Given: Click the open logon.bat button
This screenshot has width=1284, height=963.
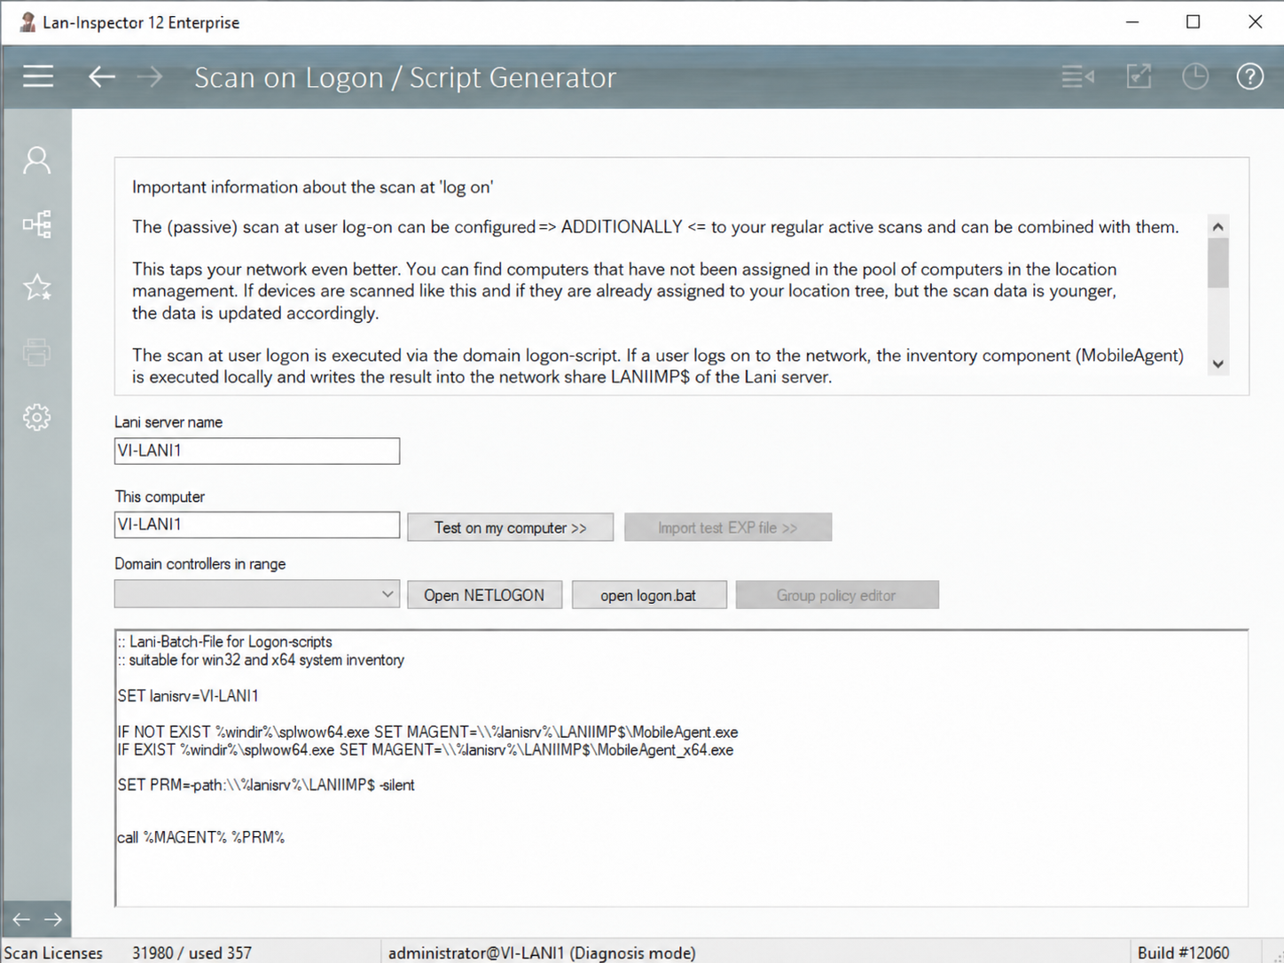Looking at the screenshot, I should [649, 595].
